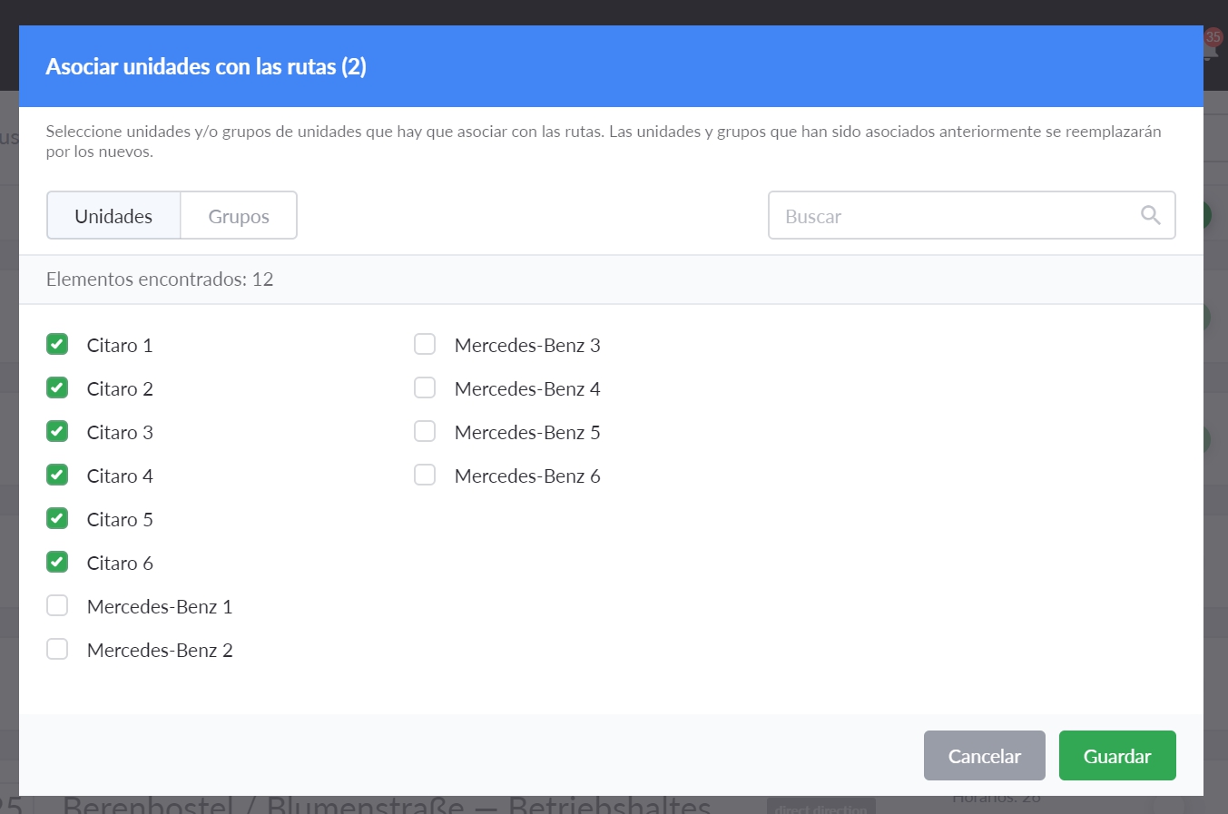This screenshot has width=1228, height=814.
Task: Disable the Citaro 5 unit checkbox
Action: pos(57,519)
